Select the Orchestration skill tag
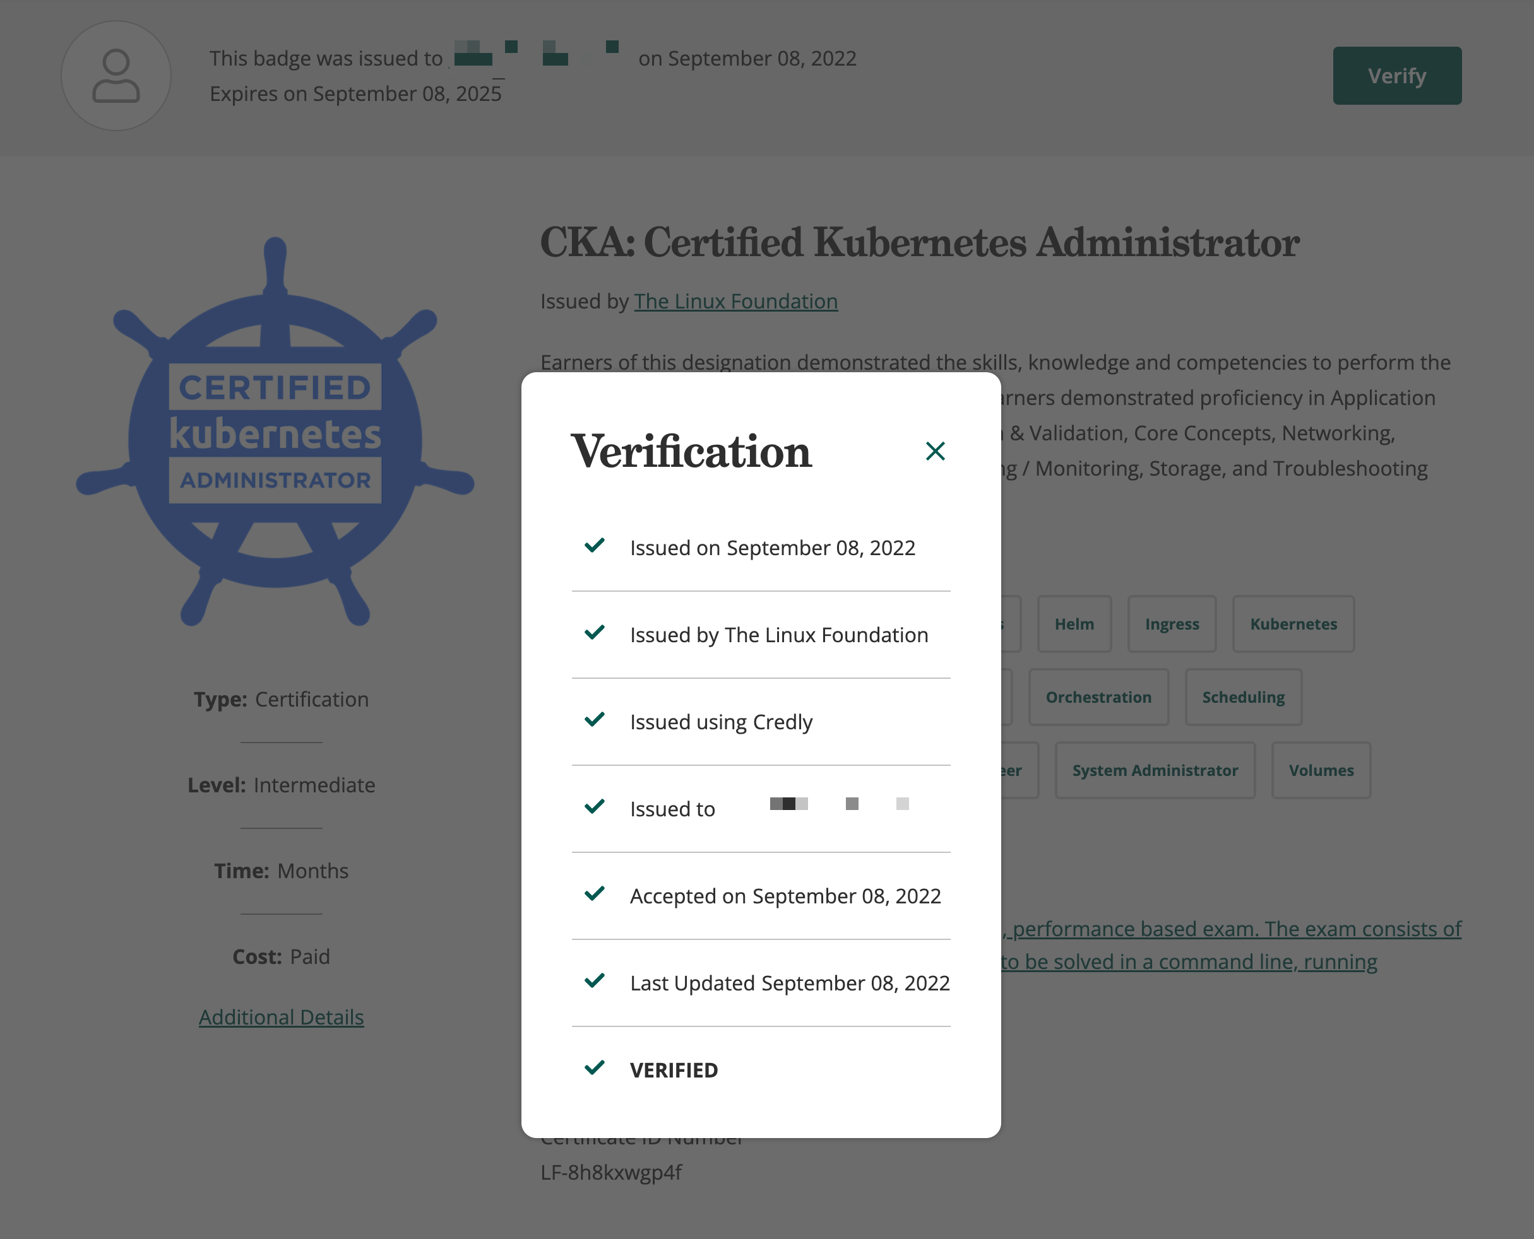The image size is (1534, 1239). pyautogui.click(x=1098, y=697)
